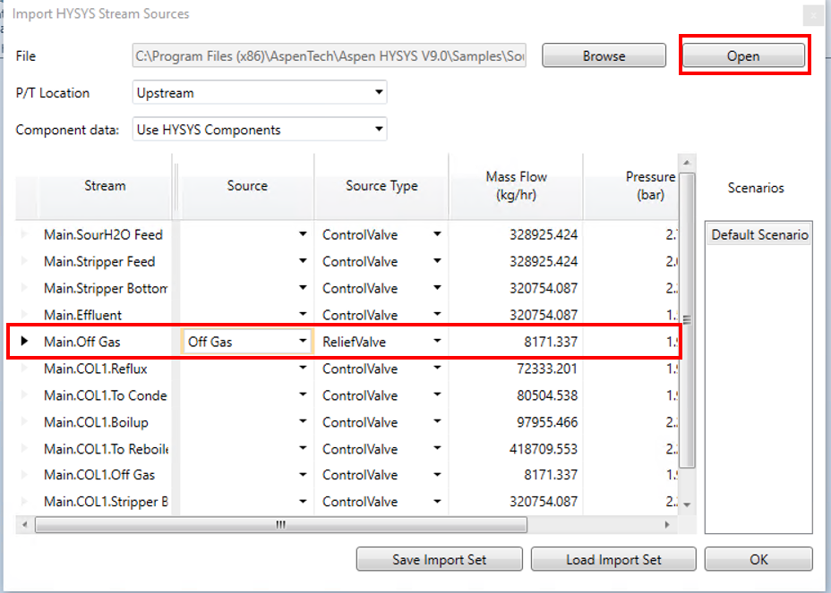The height and width of the screenshot is (593, 831).
Task: Expand the Main.Stripper Feed row
Action: point(24,261)
